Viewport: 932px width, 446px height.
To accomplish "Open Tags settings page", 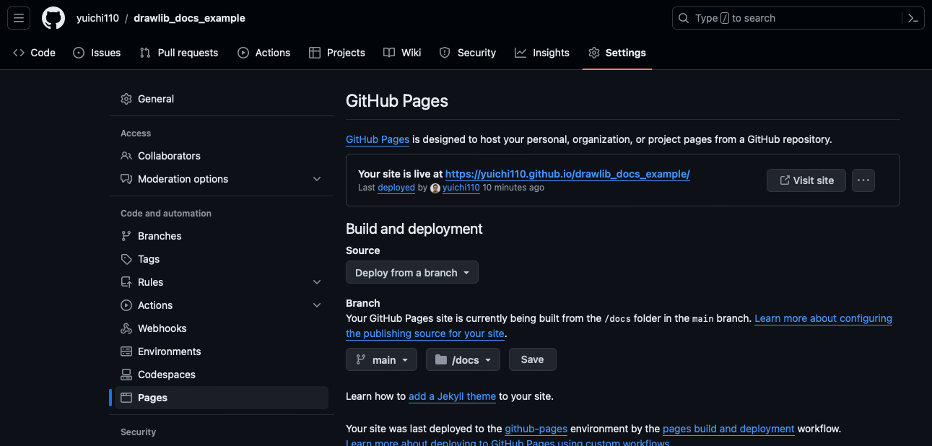I will click(x=222, y=259).
